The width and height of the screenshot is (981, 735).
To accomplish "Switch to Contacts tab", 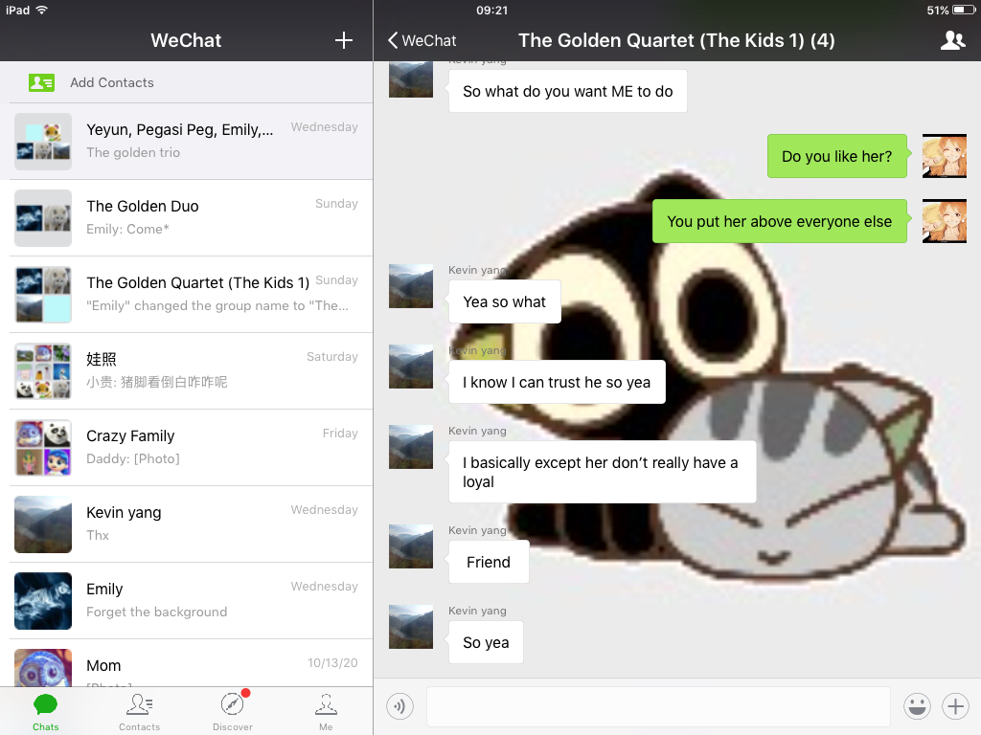I will (x=140, y=712).
